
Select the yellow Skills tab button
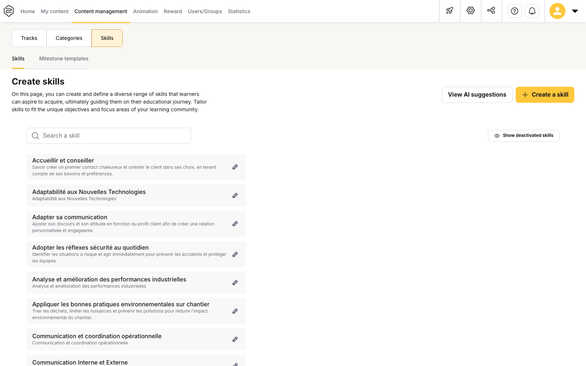(107, 38)
